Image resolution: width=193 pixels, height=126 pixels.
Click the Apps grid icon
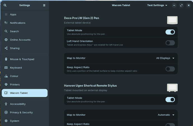coord(6,14)
